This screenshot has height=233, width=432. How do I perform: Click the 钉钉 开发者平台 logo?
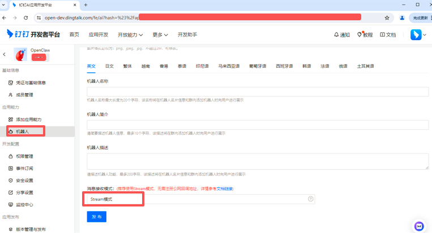[33, 34]
